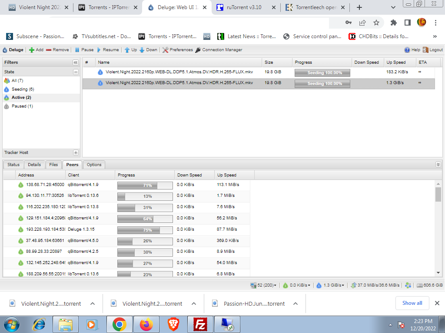Pause the selected torrent

(84, 50)
